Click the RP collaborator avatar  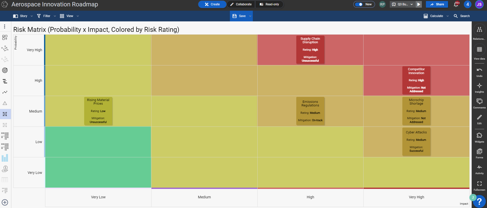tap(382, 4)
